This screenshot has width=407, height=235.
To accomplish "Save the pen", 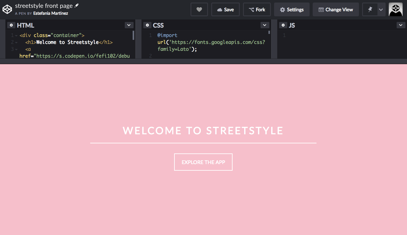I will [225, 10].
